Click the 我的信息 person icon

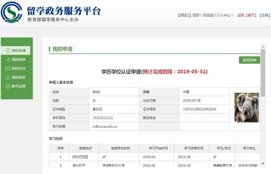[8, 77]
